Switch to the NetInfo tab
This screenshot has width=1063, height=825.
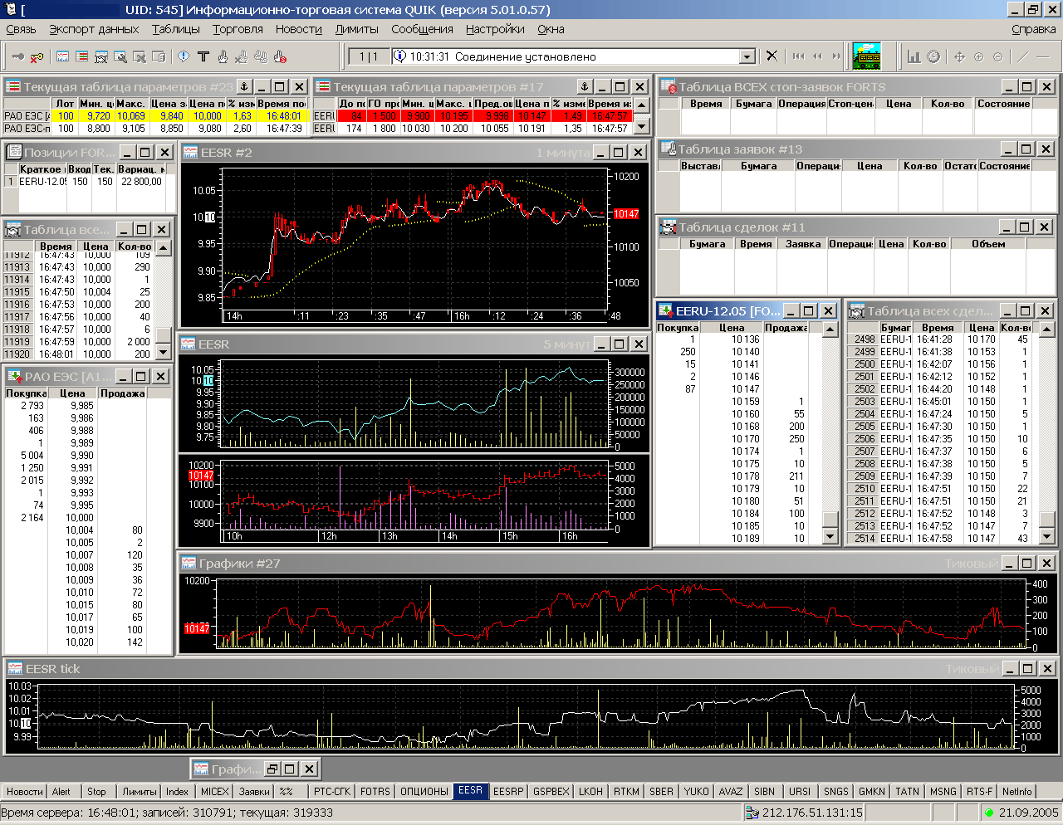pyautogui.click(x=1016, y=792)
